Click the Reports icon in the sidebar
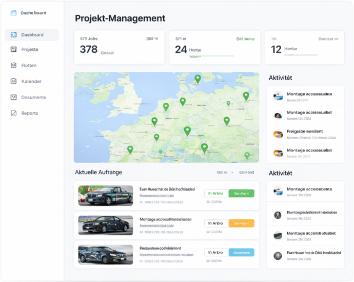Image resolution: width=354 pixels, height=282 pixels. pos(13,113)
